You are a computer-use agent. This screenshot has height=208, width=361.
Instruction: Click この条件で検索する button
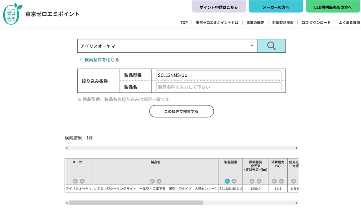pyautogui.click(x=182, y=111)
